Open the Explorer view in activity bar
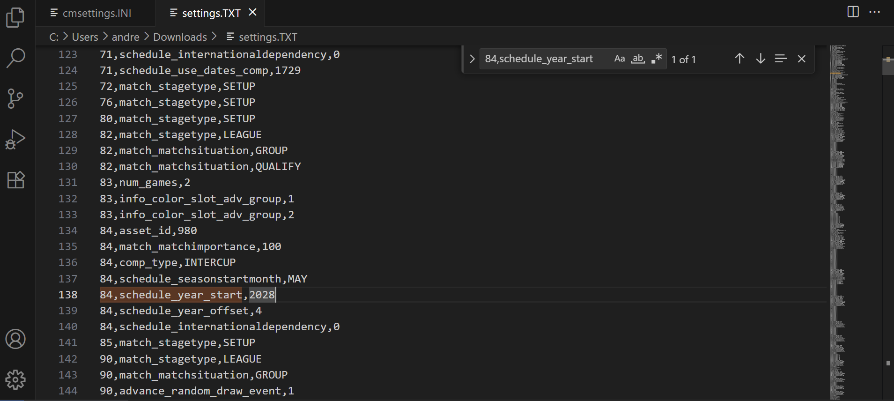 (15, 18)
